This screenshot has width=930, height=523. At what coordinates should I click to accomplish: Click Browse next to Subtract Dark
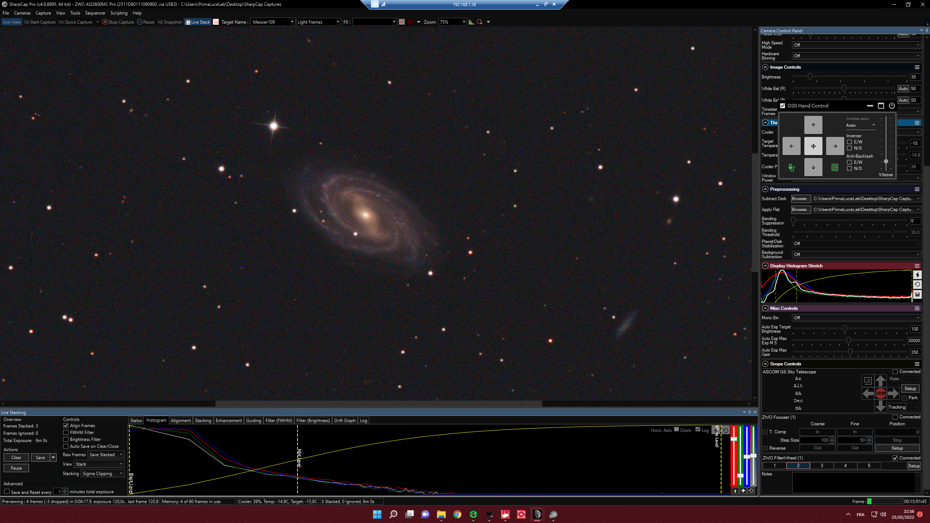801,199
